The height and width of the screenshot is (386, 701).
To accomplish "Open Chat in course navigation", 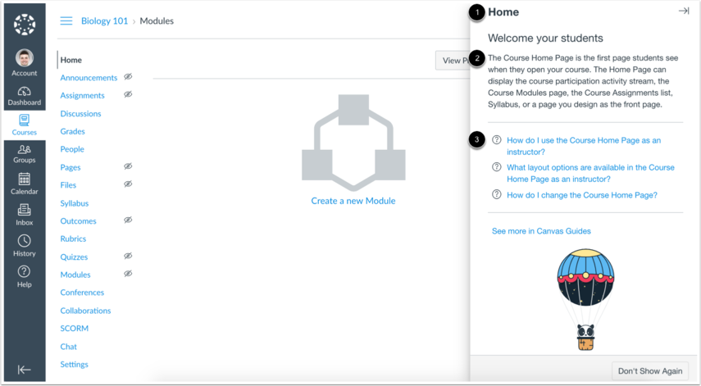I will 68,346.
